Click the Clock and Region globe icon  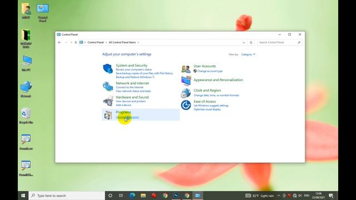pyautogui.click(x=186, y=93)
